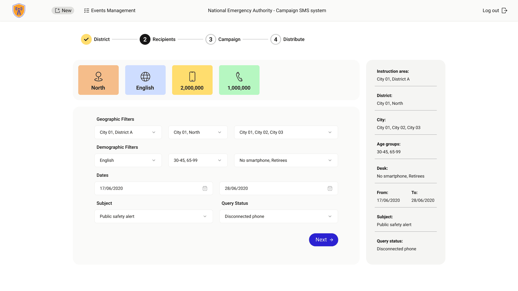Image resolution: width=518 pixels, height=291 pixels.
Task: Select the yellow smartphone card showing 2,000,000
Action: point(192,80)
